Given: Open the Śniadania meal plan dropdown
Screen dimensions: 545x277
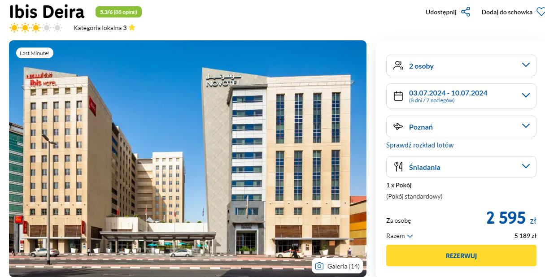Looking at the screenshot, I should tap(461, 167).
